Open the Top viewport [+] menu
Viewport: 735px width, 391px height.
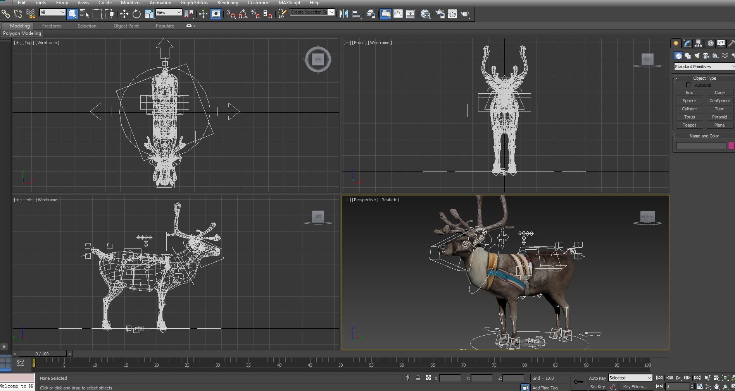(17, 43)
